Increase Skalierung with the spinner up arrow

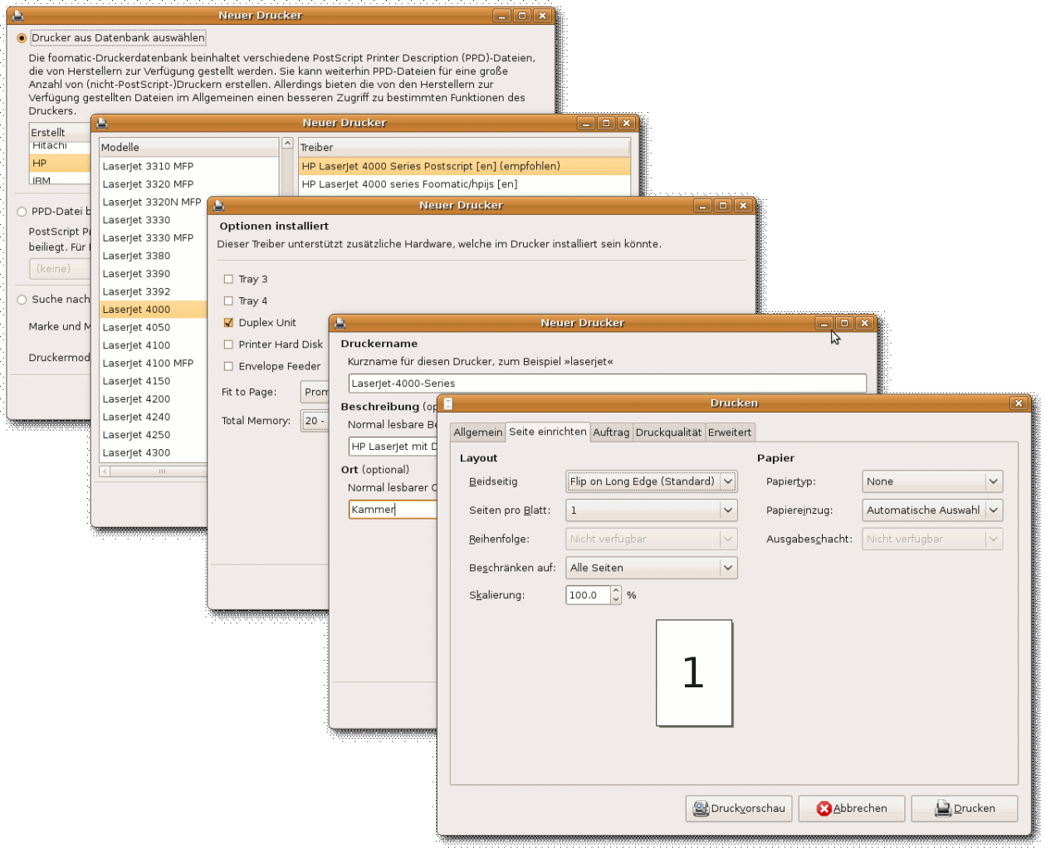pyautogui.click(x=616, y=591)
